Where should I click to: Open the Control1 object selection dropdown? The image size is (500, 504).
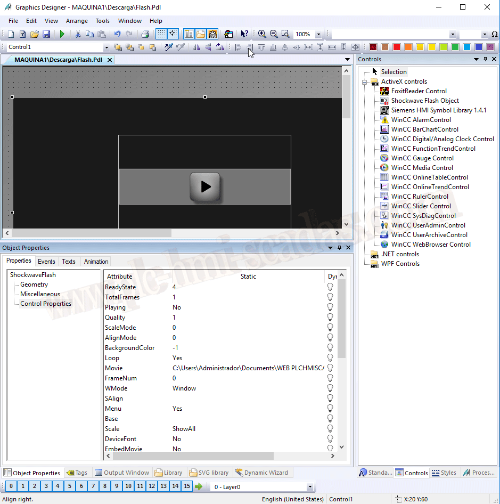point(106,47)
